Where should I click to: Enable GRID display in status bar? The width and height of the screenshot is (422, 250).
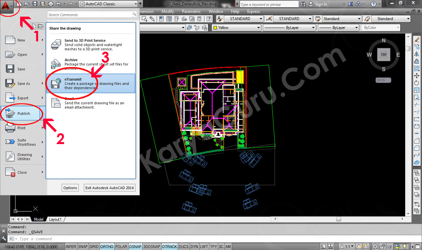[x=94, y=247]
